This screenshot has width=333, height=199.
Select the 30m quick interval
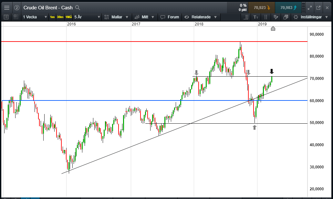[60, 17]
